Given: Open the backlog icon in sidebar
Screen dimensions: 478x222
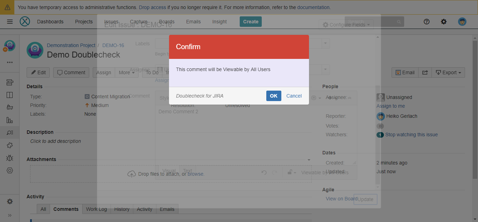Looking at the screenshot, I should (x=10, y=83).
